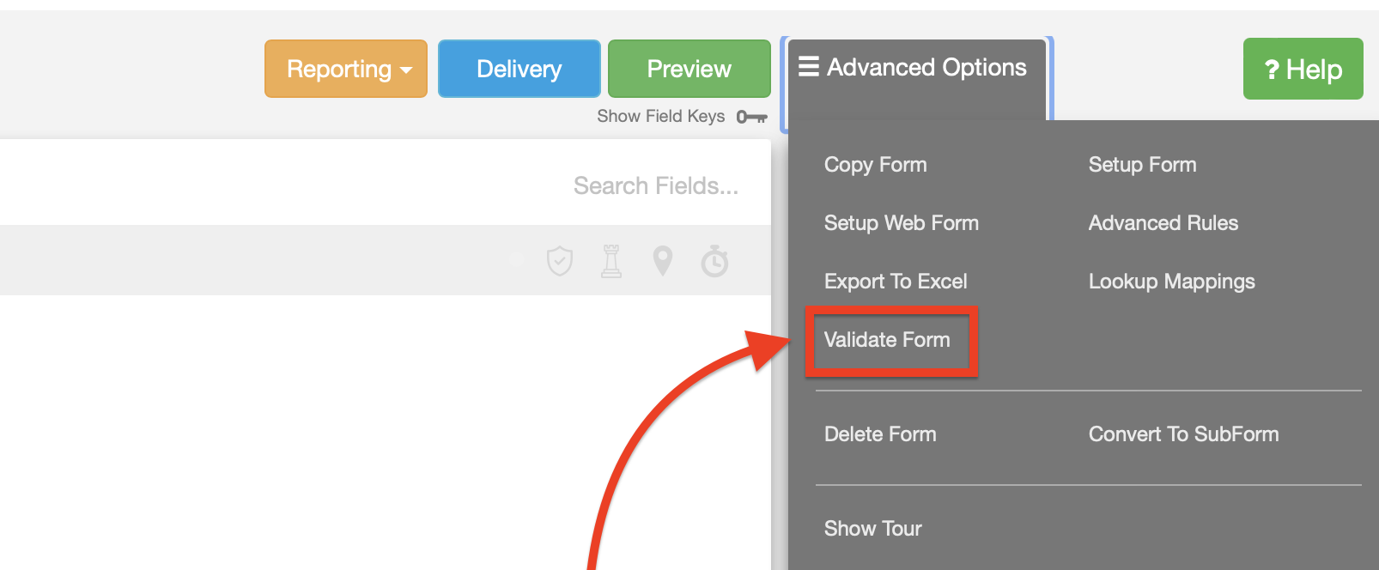The width and height of the screenshot is (1379, 570).
Task: Click the blue Delivery button
Action: click(x=519, y=69)
